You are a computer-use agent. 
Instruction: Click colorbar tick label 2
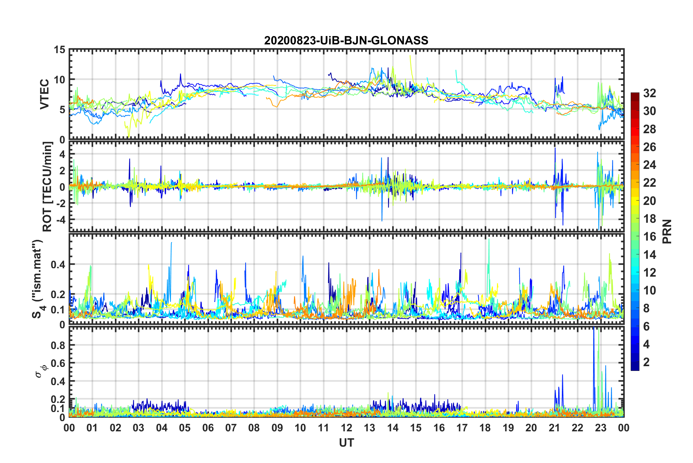pyautogui.click(x=646, y=362)
